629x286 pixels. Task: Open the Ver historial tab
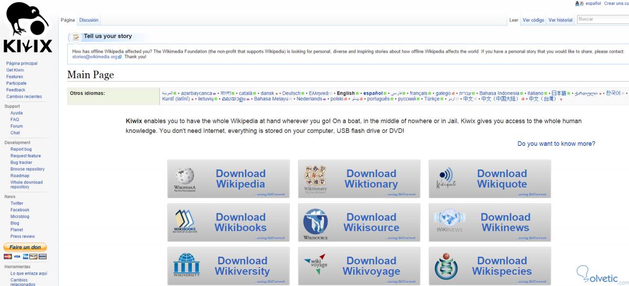pos(560,20)
